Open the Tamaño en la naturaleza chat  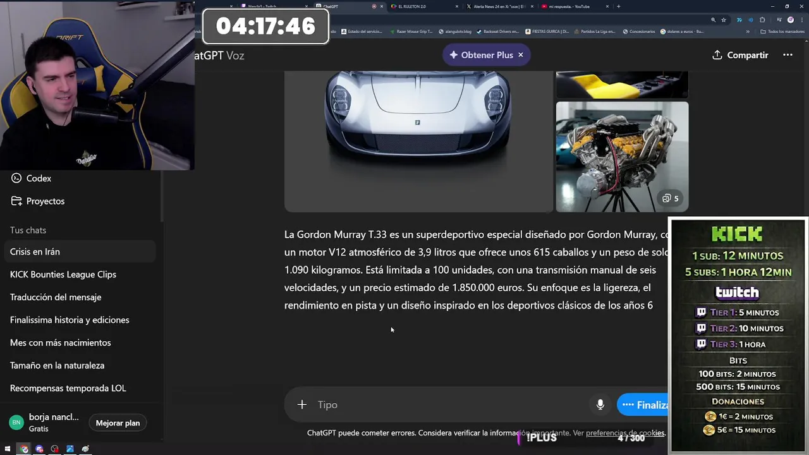pos(80,365)
